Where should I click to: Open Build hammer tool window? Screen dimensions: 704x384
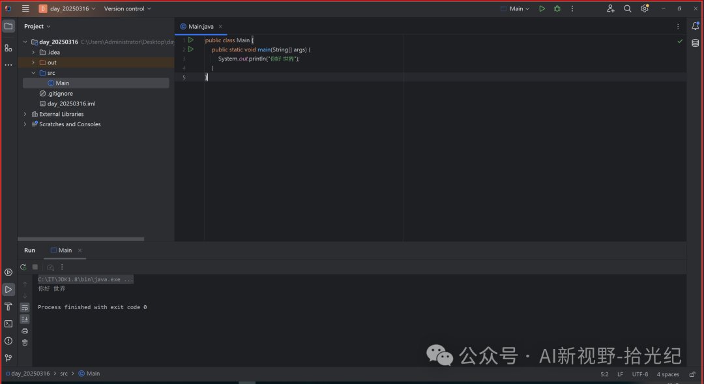point(8,307)
